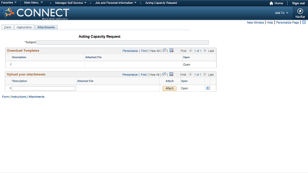The height and width of the screenshot is (173, 308).
Task: Sort by Description column in Download Templates
Action: pos(19,57)
